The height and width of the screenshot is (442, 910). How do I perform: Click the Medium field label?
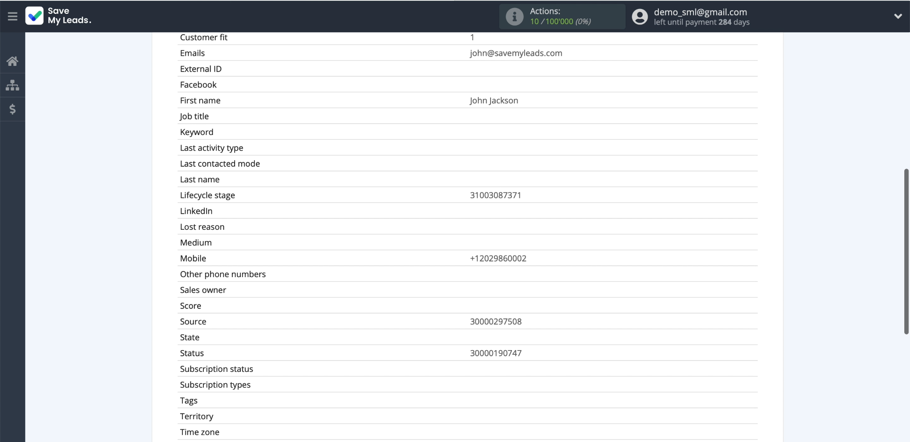196,243
